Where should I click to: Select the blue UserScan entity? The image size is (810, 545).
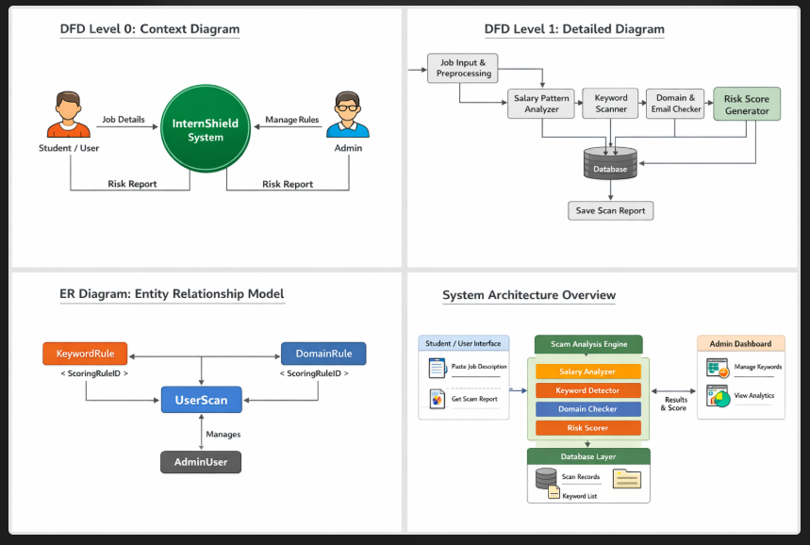point(201,400)
